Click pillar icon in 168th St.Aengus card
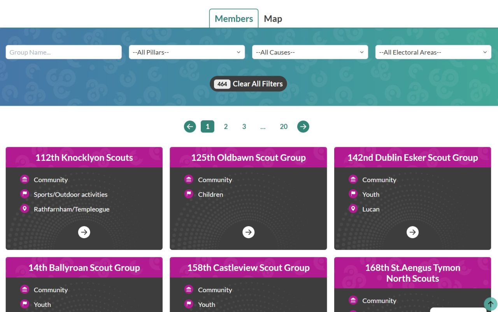The width and height of the screenshot is (498, 312). [x=353, y=300]
